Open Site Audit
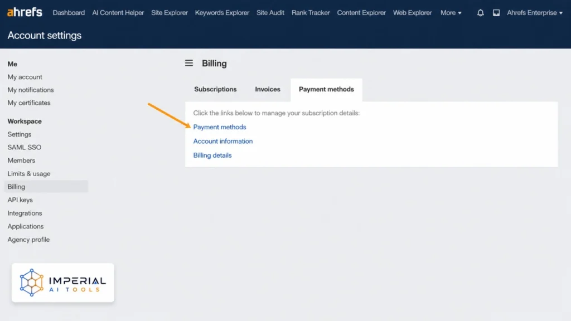The image size is (571, 321). point(270,13)
